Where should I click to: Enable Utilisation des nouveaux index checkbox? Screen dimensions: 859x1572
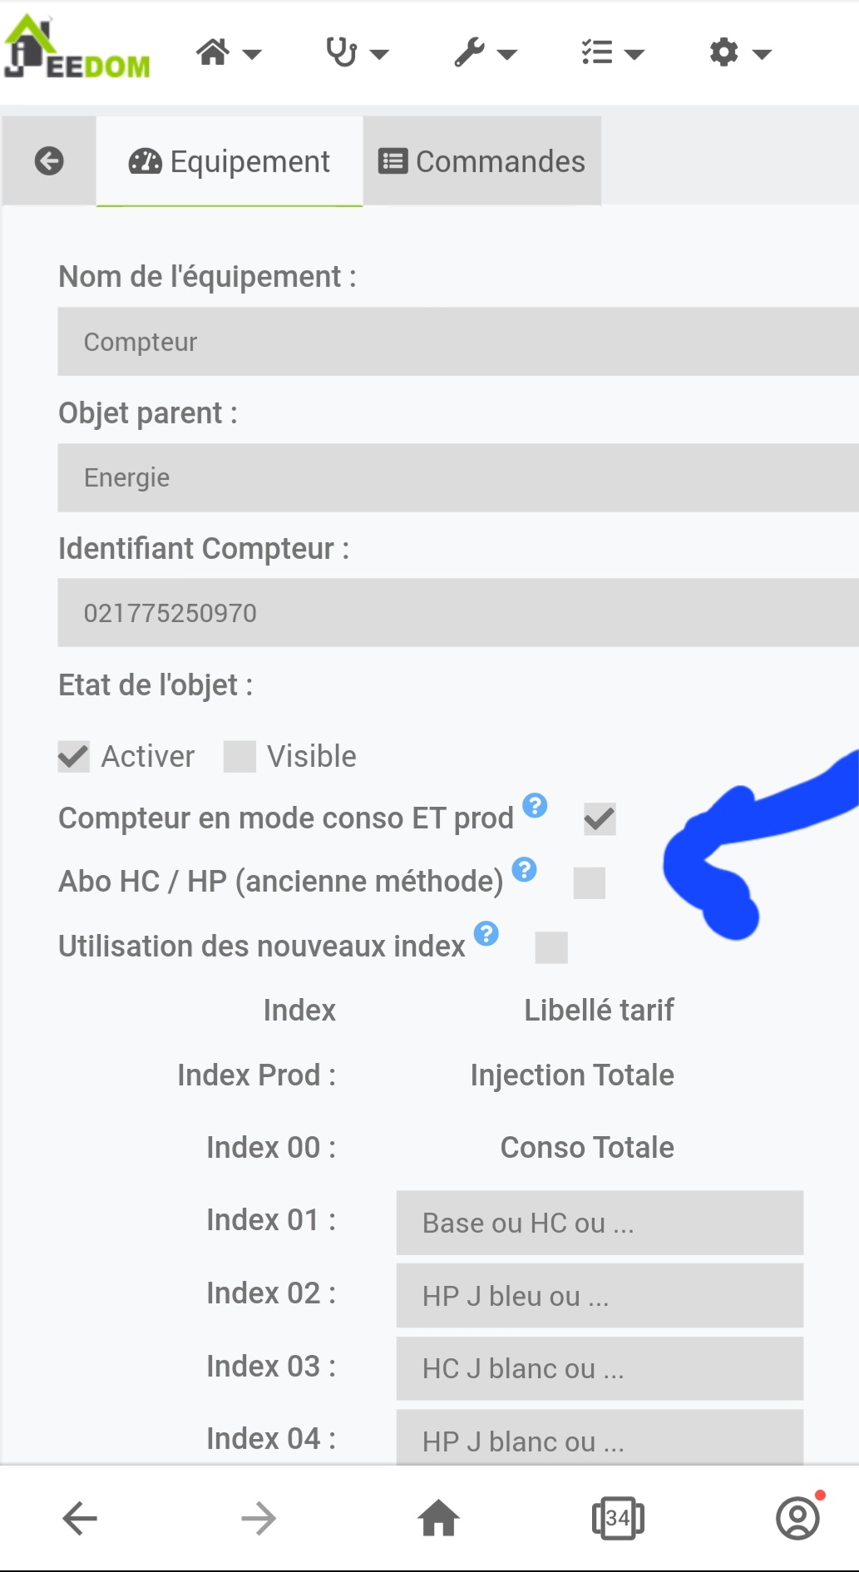pos(551,947)
